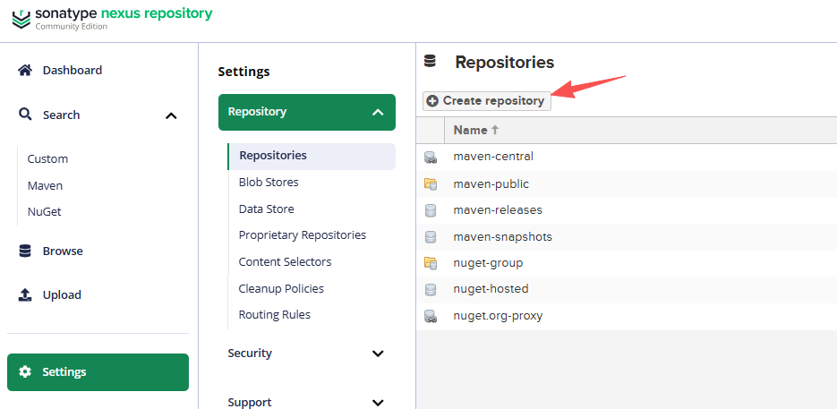Screen dimensions: 837x409
Task: Click the Repositories page title
Action: pos(505,62)
